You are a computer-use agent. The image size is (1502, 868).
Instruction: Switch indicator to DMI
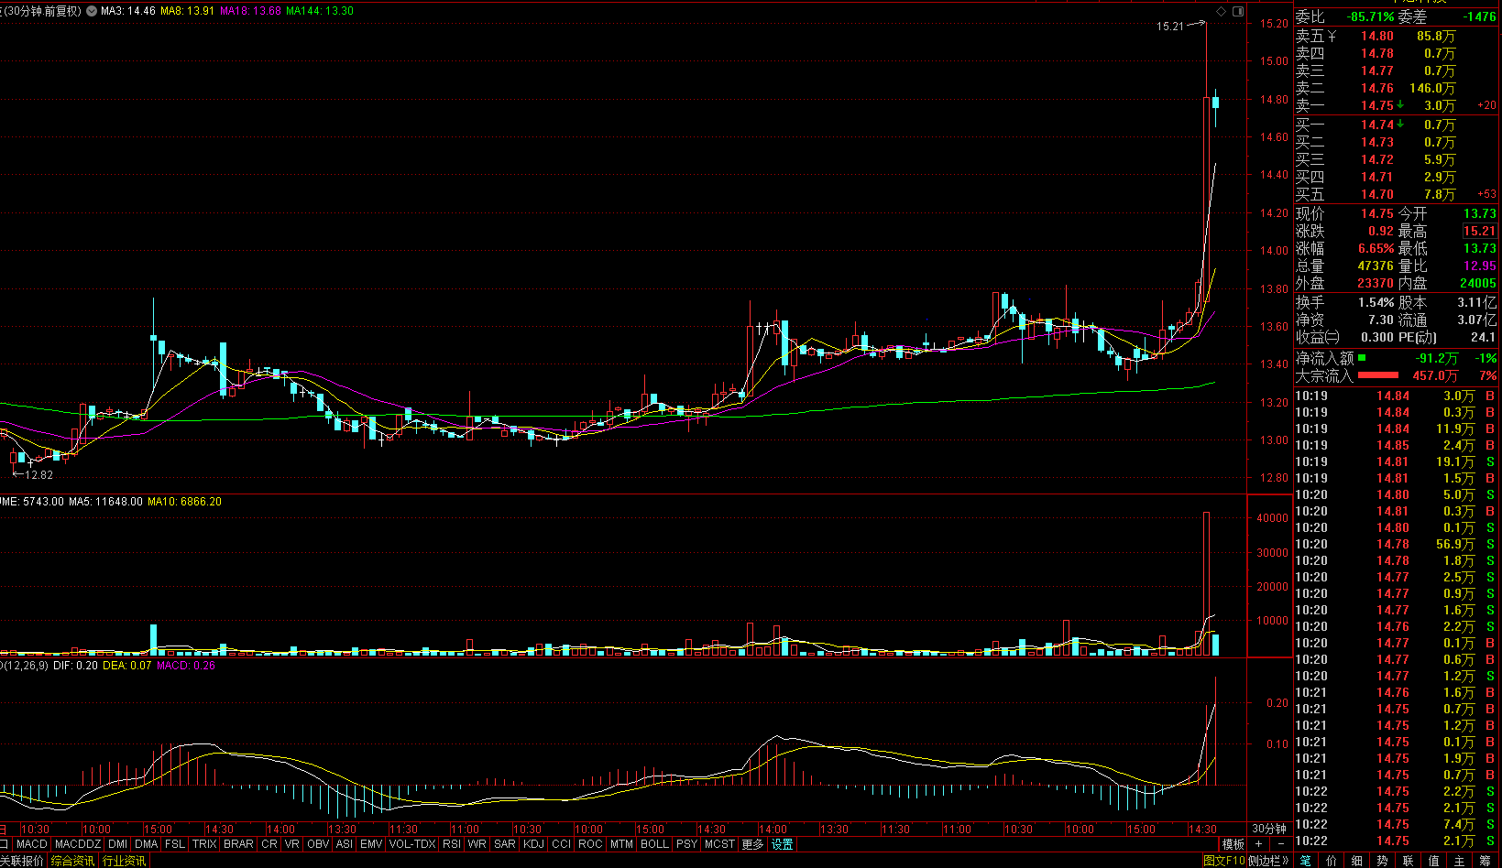click(x=117, y=844)
